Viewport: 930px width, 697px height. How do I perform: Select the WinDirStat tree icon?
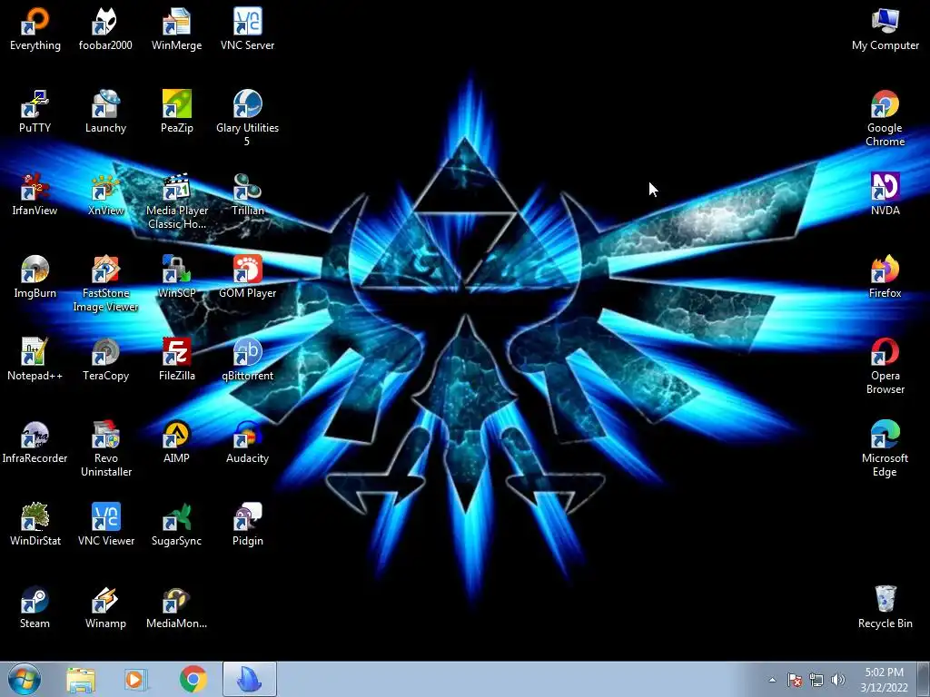(35, 525)
